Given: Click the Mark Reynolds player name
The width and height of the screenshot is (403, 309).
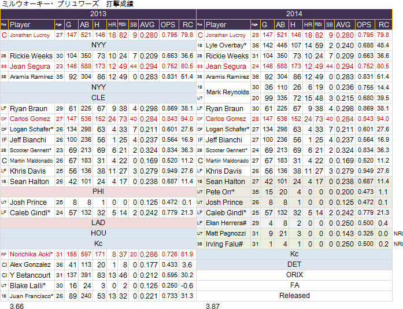Looking at the screenshot, I should [228, 92].
